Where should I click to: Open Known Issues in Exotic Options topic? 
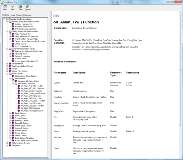pos(26,140)
